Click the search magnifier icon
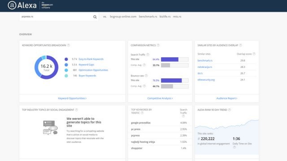Image resolution: width=287 pixels, height=161 pixels. click(x=95, y=17)
